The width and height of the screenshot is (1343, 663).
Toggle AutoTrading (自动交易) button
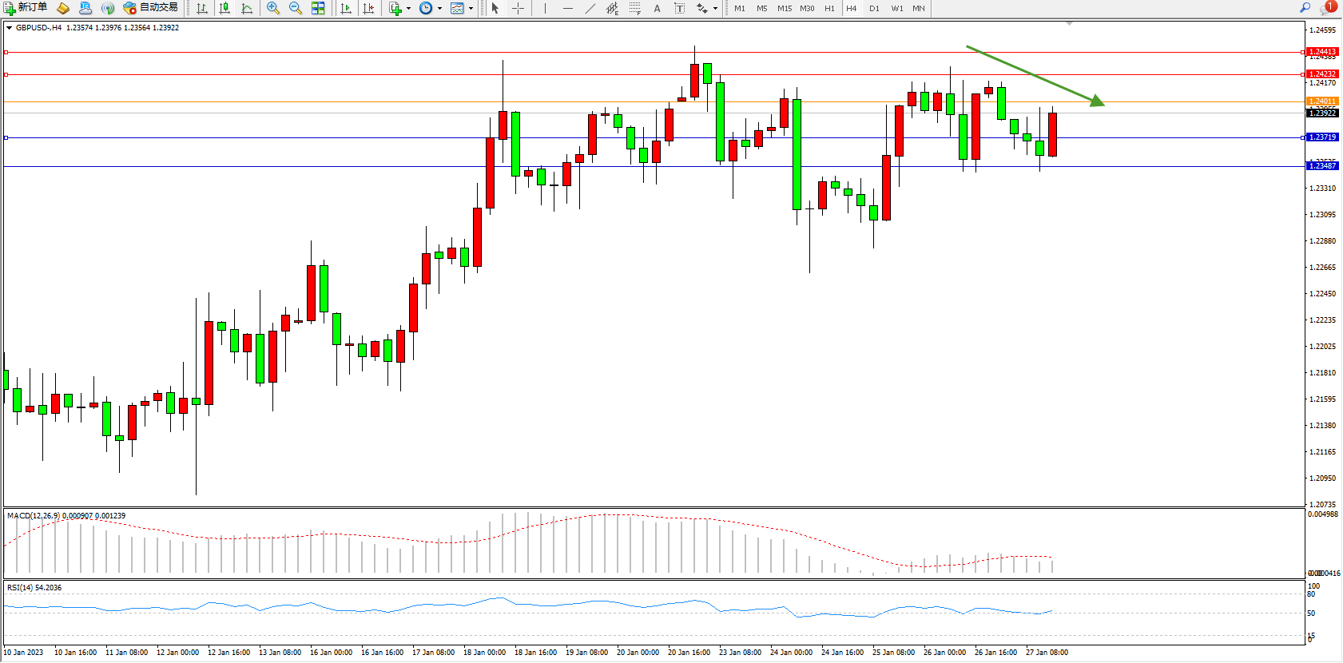(150, 8)
